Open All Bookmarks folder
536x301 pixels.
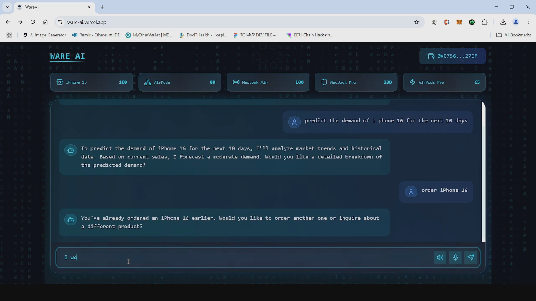click(x=513, y=35)
